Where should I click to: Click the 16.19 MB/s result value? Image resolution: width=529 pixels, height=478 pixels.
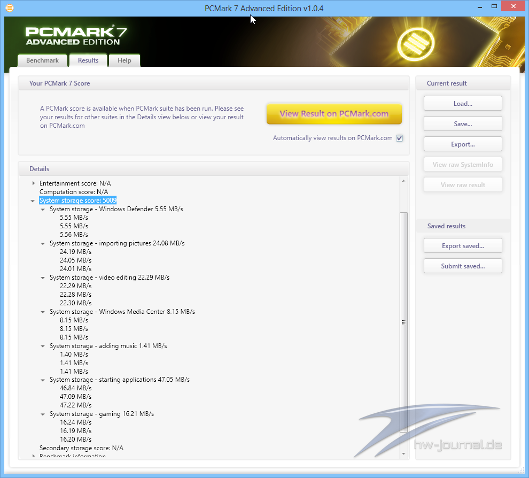pyautogui.click(x=75, y=431)
